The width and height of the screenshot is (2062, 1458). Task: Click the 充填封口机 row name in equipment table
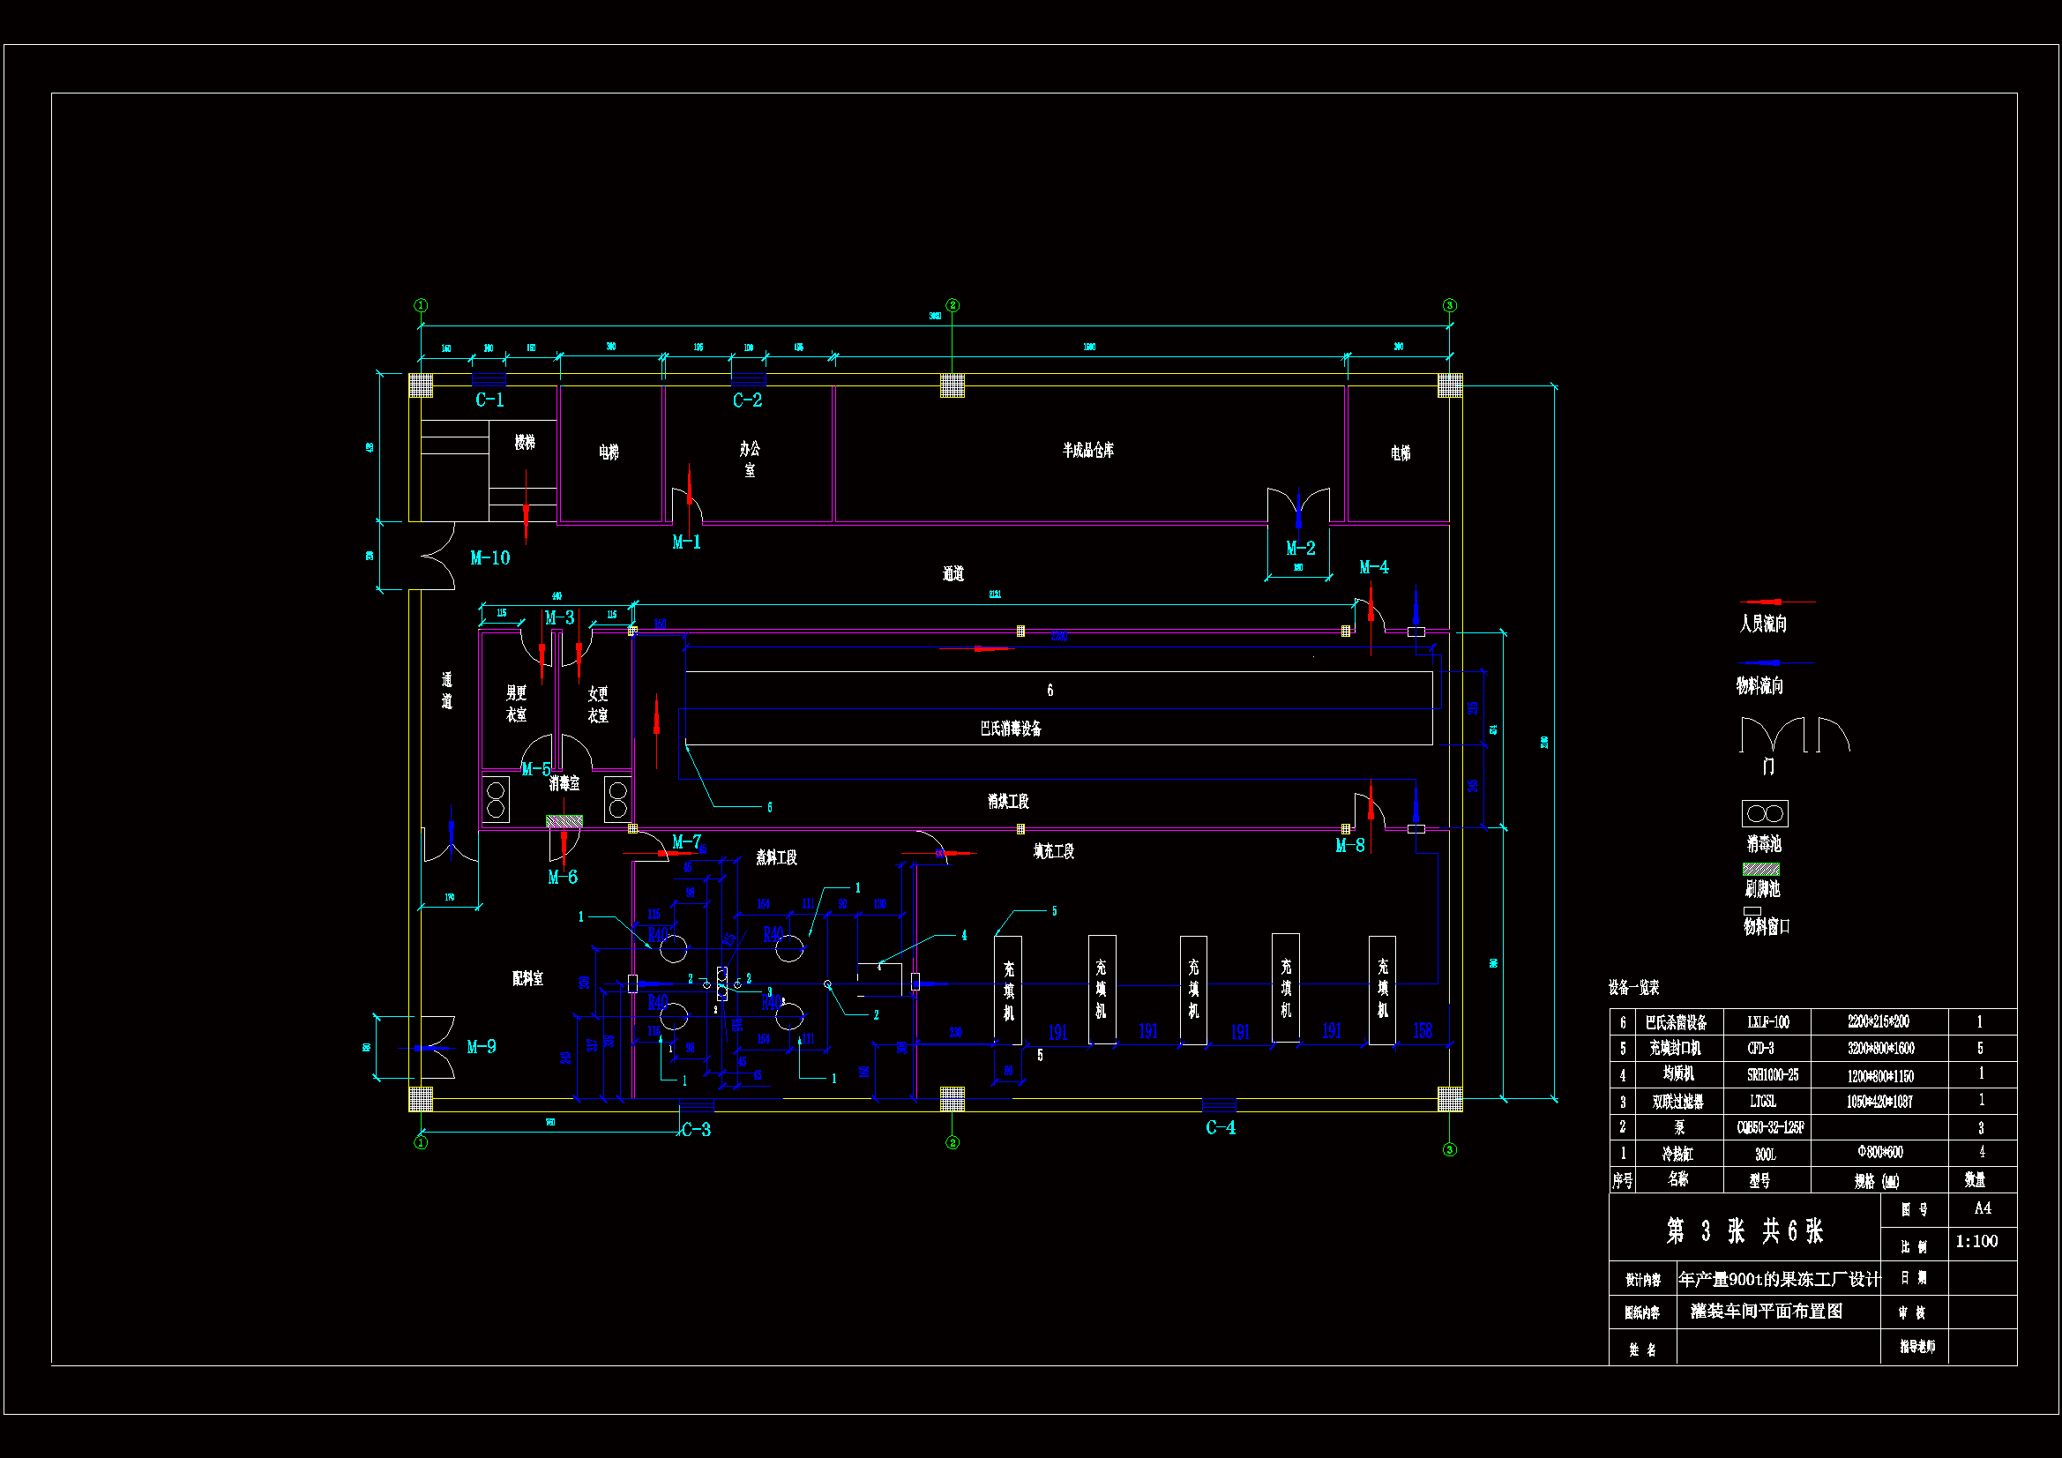1674,1049
